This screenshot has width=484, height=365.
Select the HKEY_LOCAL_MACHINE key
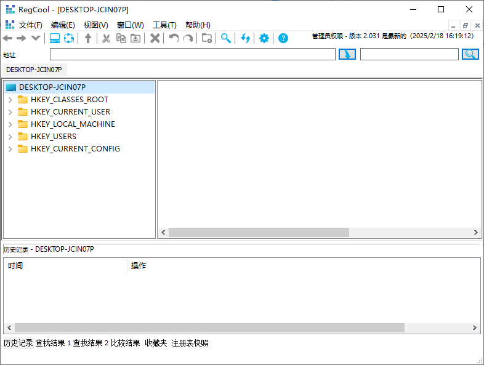point(73,124)
